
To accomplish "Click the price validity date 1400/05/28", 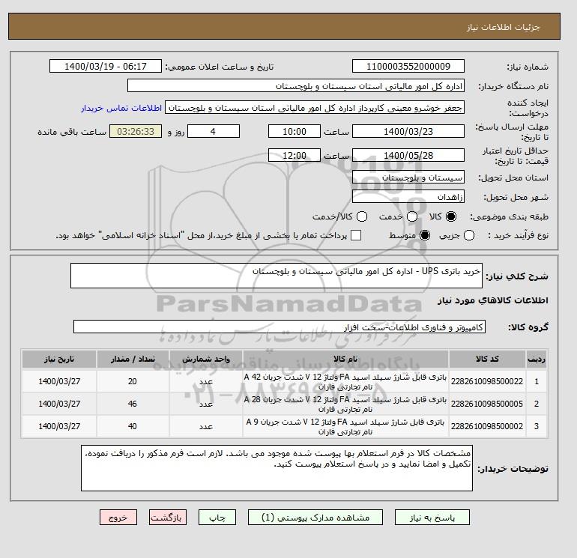I will tap(408, 155).
